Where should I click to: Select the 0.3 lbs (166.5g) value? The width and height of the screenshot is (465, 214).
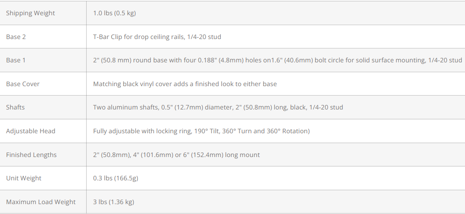click(116, 178)
